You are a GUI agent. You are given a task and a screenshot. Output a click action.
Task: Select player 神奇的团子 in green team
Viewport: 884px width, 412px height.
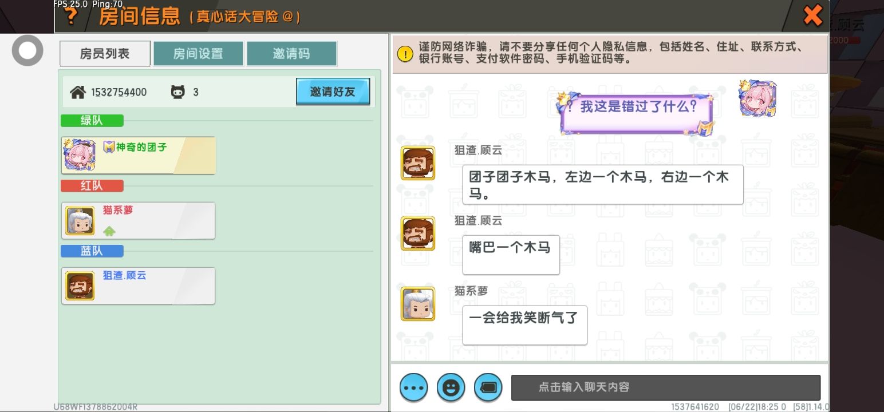tap(139, 155)
